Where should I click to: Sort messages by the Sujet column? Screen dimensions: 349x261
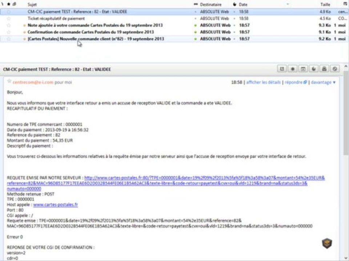click(x=32, y=4)
